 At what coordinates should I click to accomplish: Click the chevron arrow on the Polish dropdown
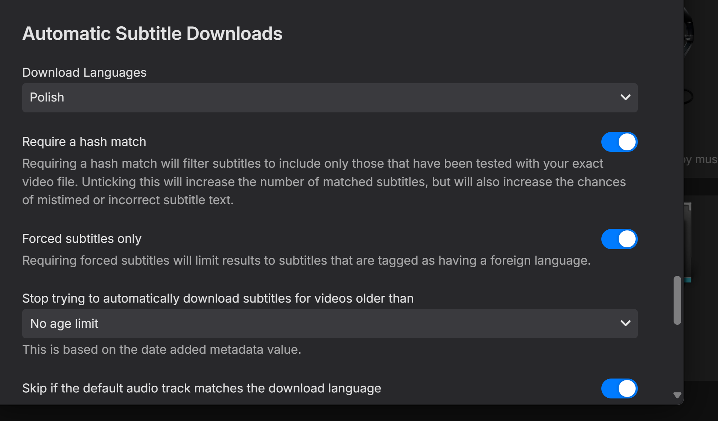625,98
